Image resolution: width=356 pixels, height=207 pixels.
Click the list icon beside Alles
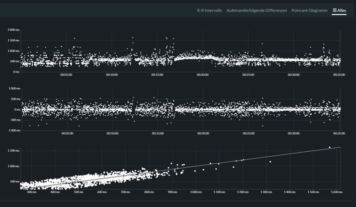(x=335, y=10)
